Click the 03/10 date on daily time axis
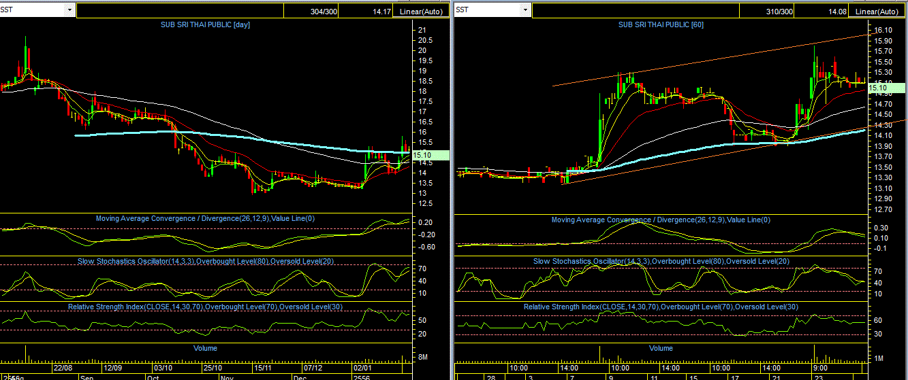This screenshot has height=380, width=908. [x=163, y=367]
